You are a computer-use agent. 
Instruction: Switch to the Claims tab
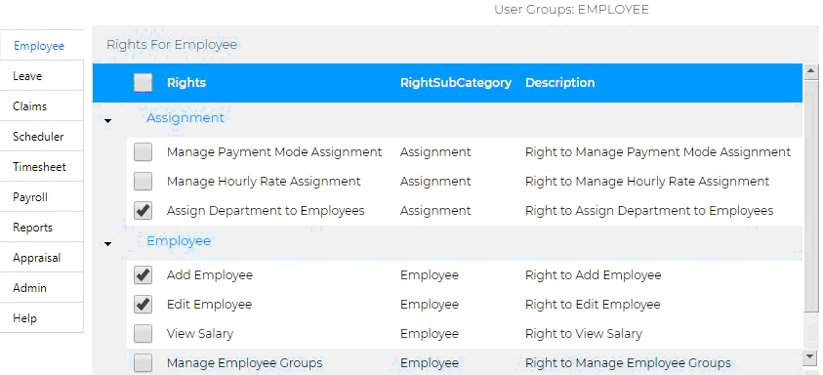[41, 106]
